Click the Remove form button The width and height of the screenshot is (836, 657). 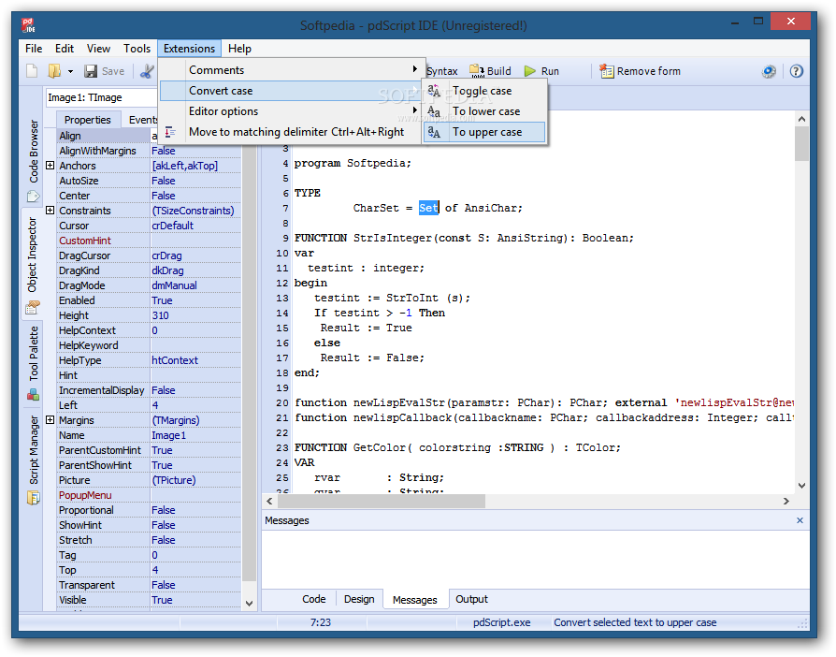click(640, 71)
